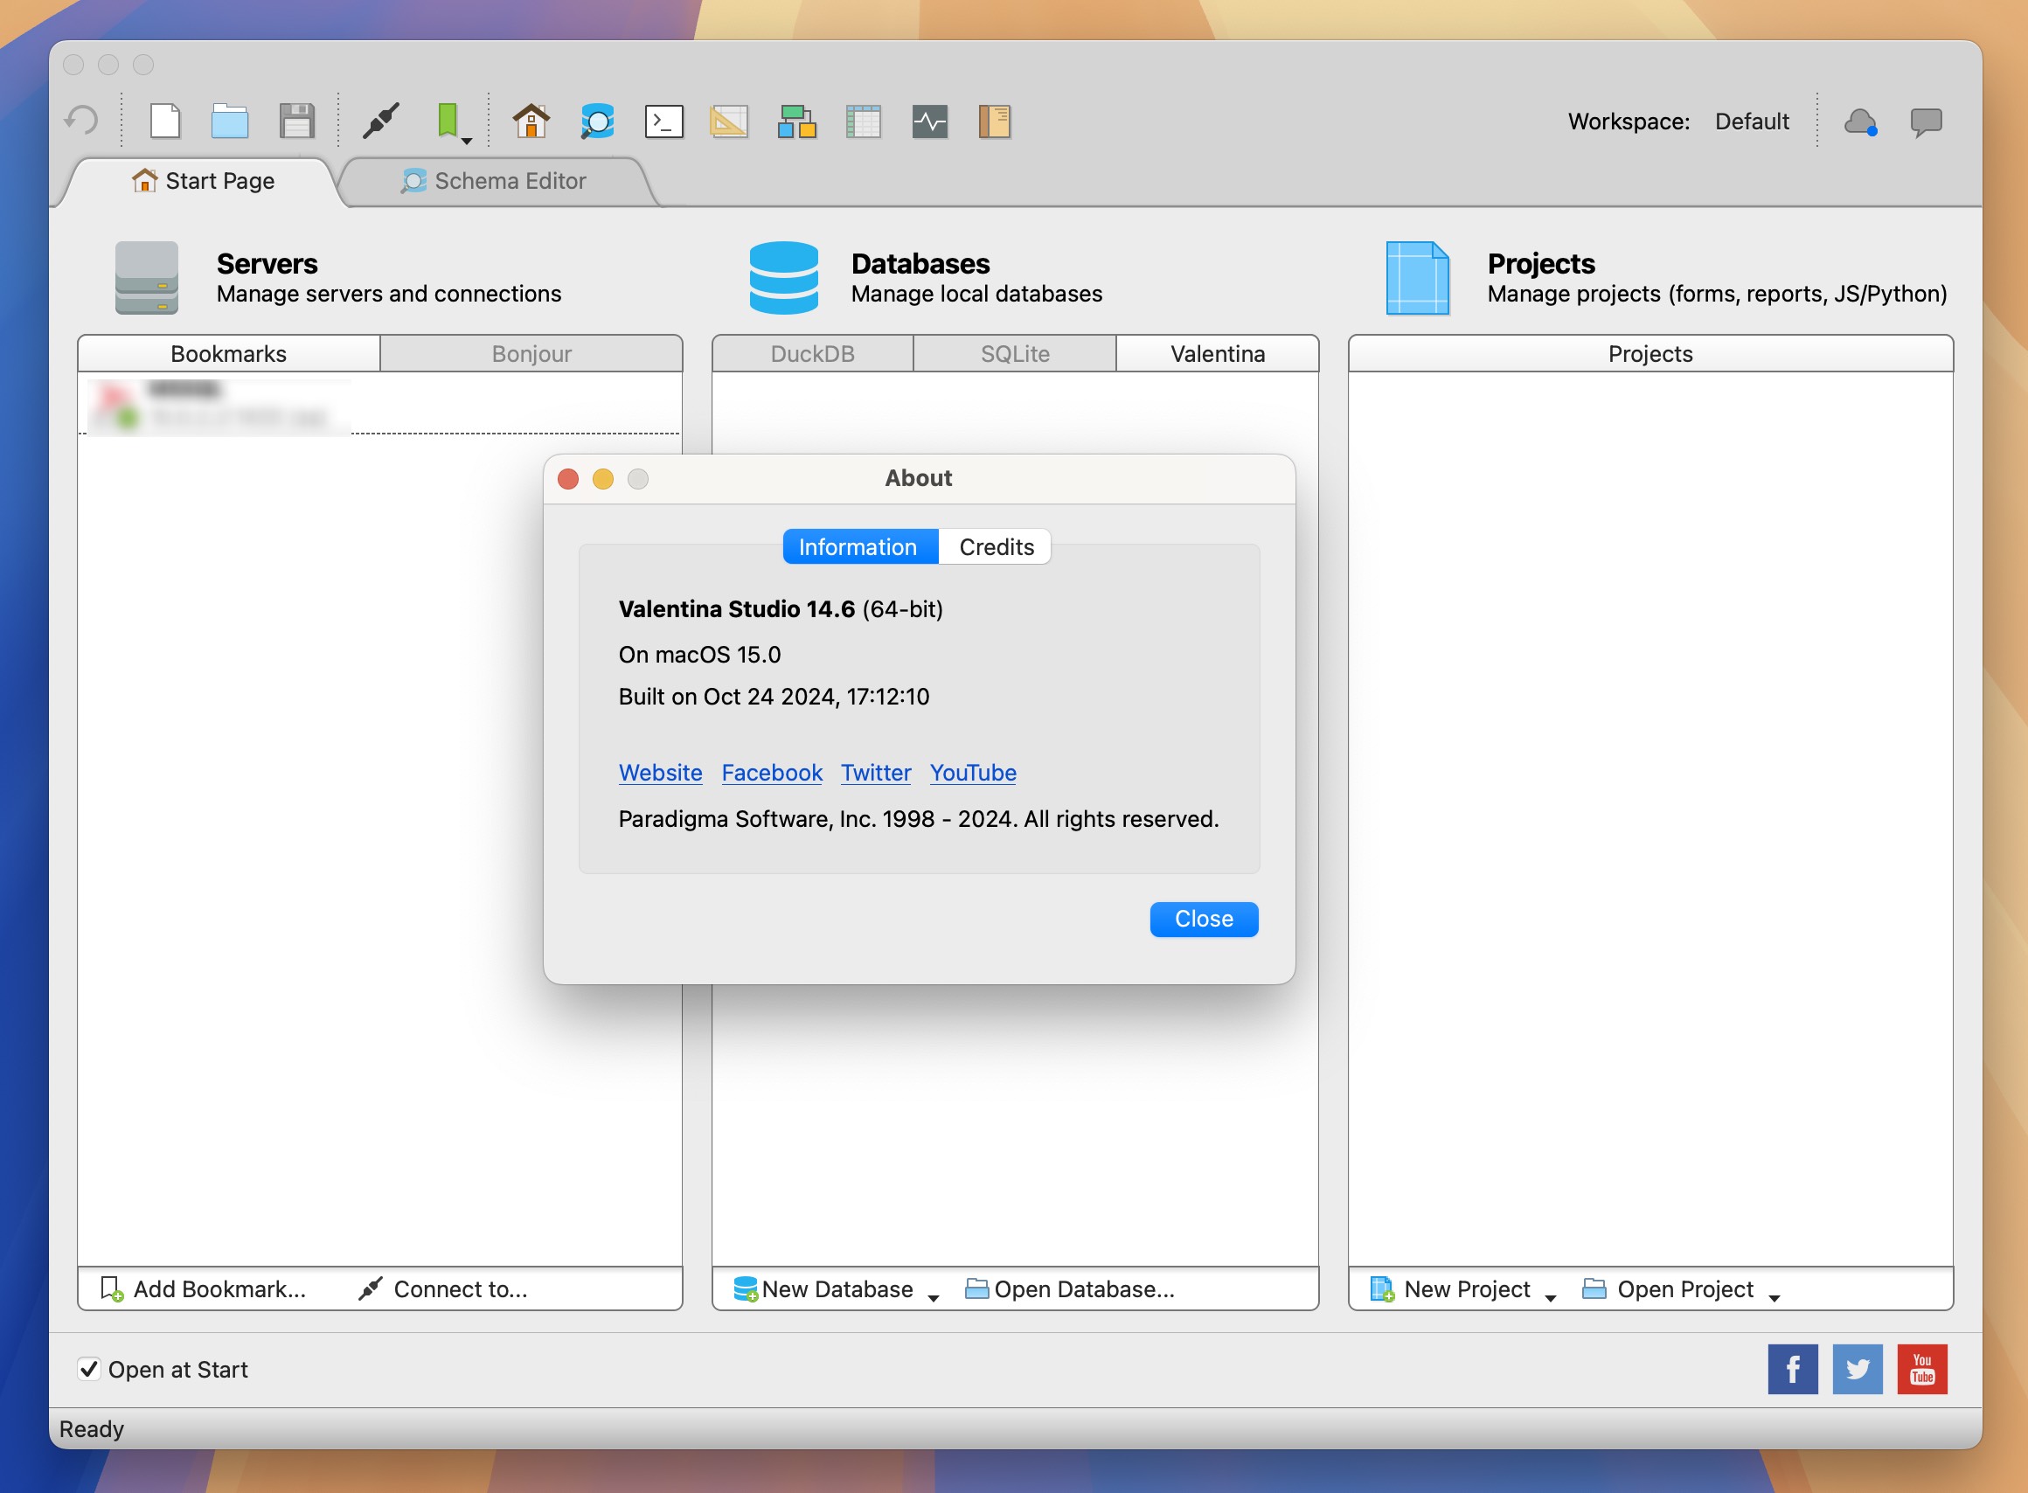Image resolution: width=2028 pixels, height=1493 pixels.
Task: Open the YouTube link in About
Action: 973,773
